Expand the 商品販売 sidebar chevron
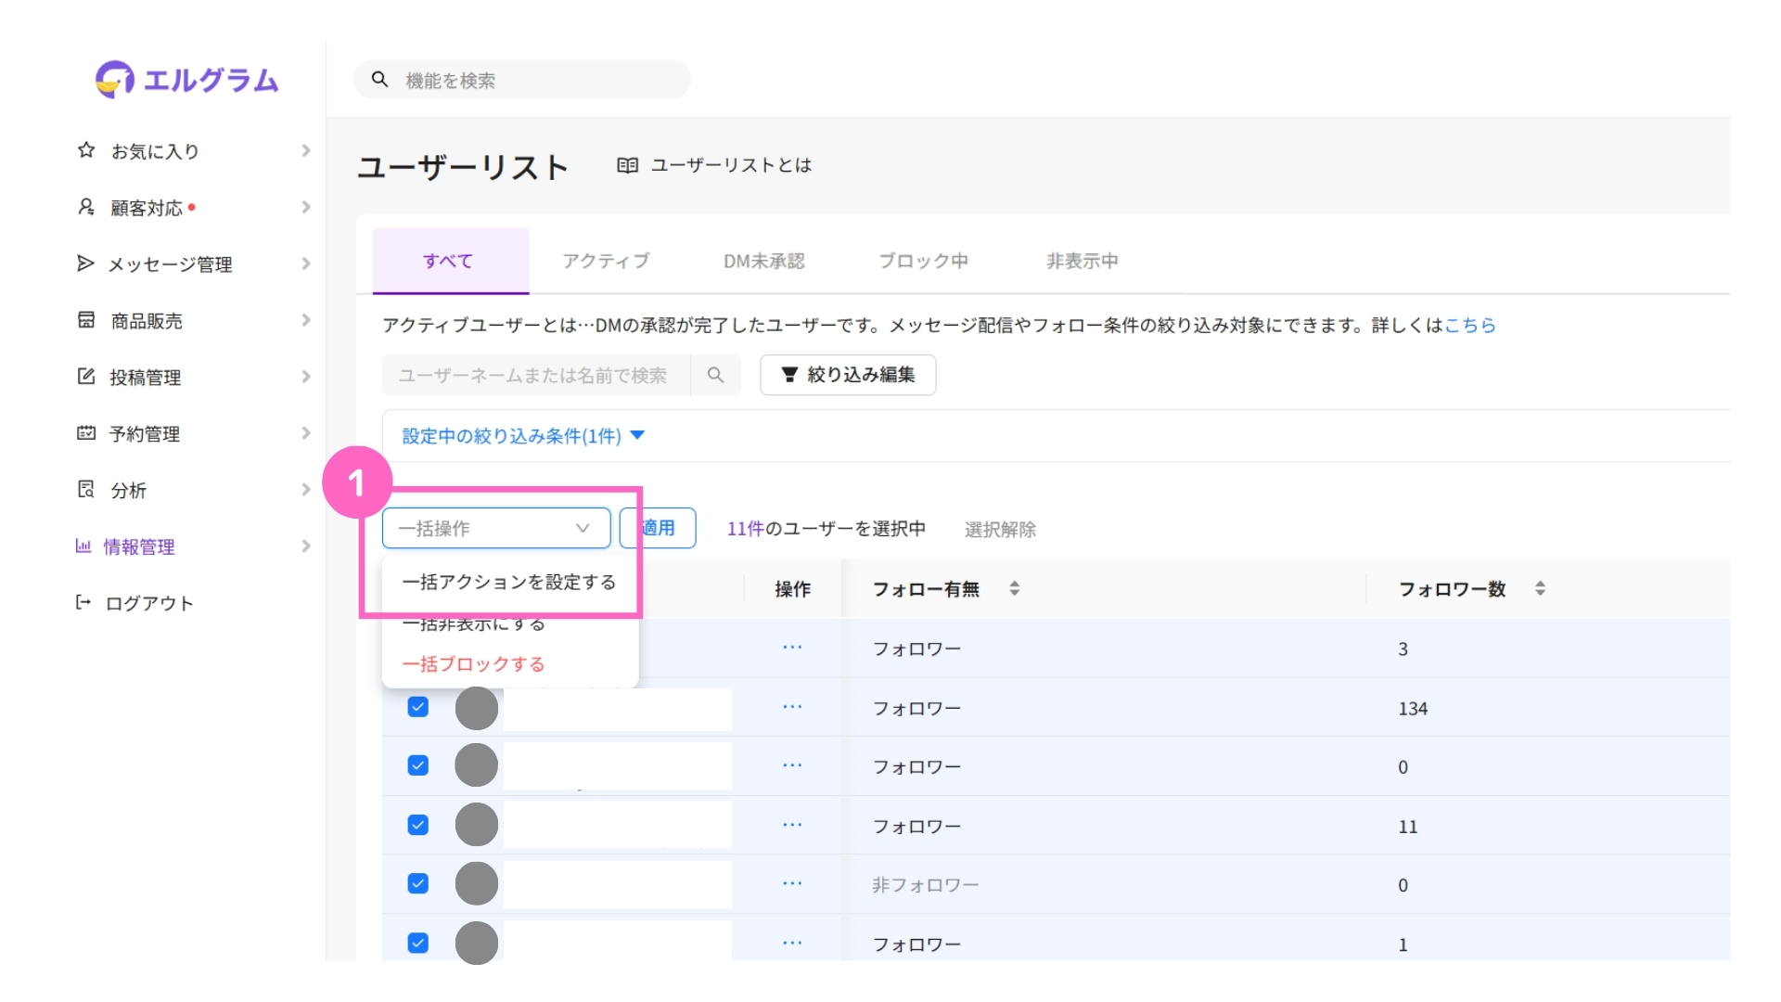 306,320
